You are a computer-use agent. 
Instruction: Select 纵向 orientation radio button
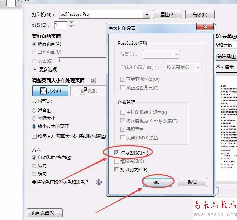[34, 166]
